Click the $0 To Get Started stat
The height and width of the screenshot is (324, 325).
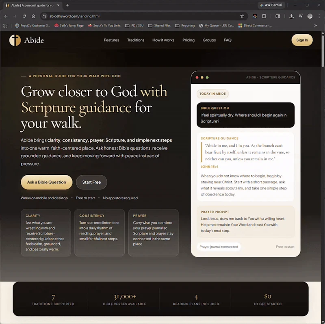click(267, 300)
